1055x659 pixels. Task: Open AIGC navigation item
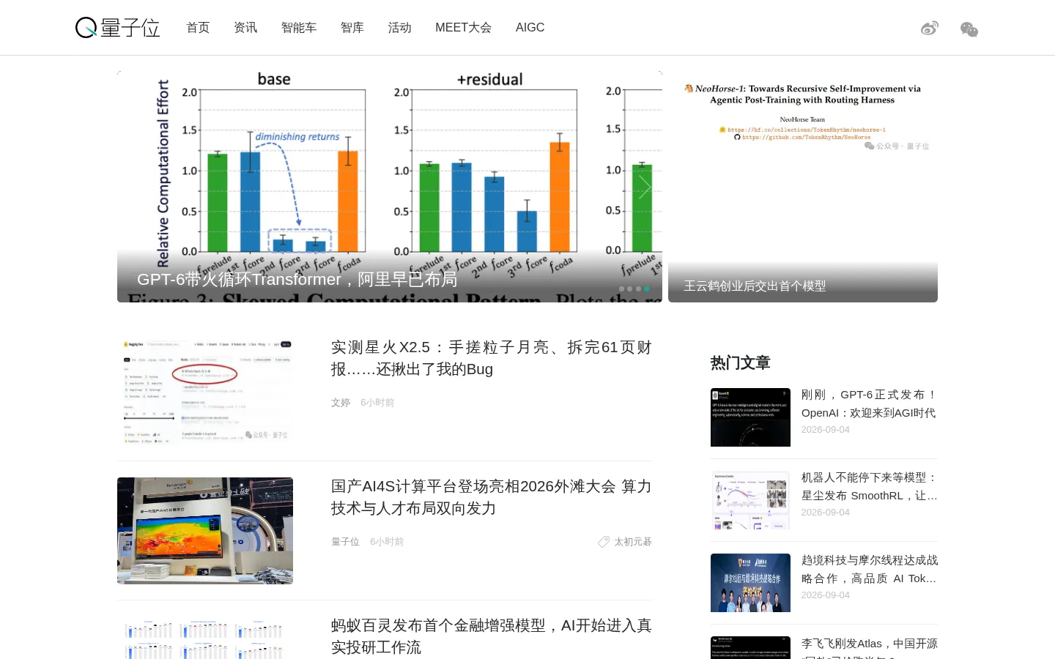(530, 28)
